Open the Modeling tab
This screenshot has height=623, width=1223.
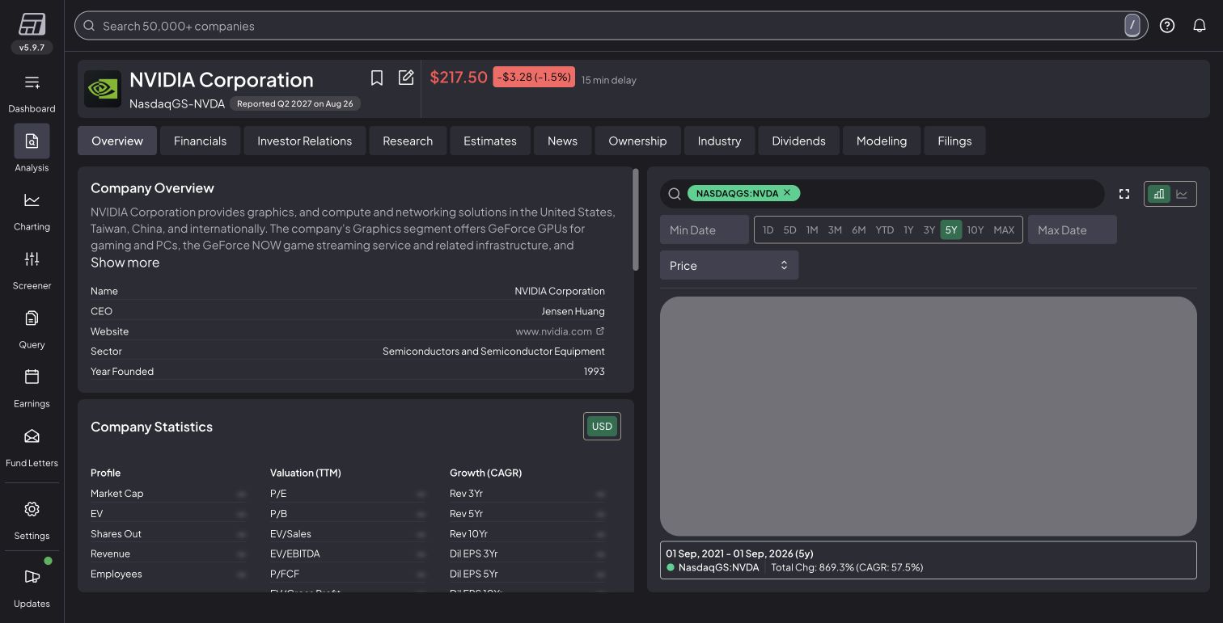click(882, 141)
